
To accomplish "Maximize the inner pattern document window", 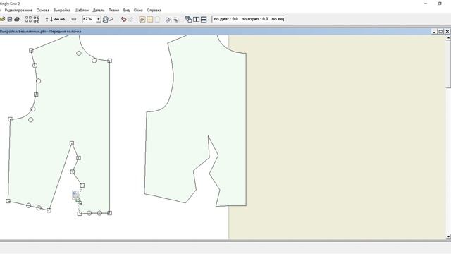I will (440, 31).
